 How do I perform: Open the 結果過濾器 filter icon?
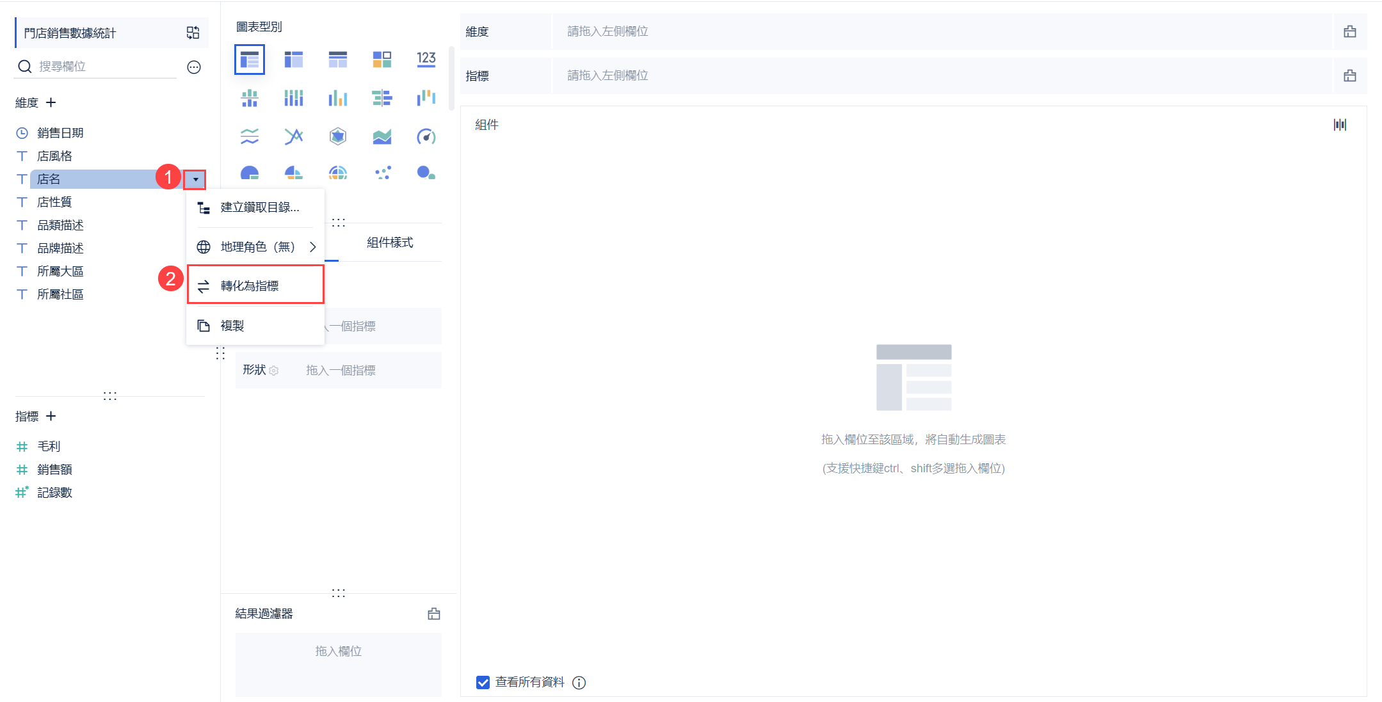click(434, 614)
